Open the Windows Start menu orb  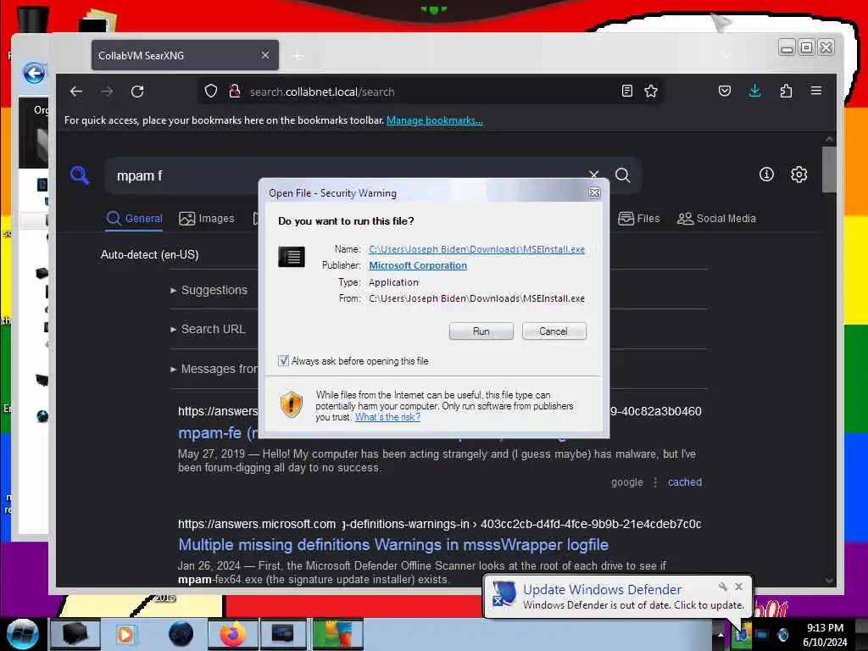23,634
